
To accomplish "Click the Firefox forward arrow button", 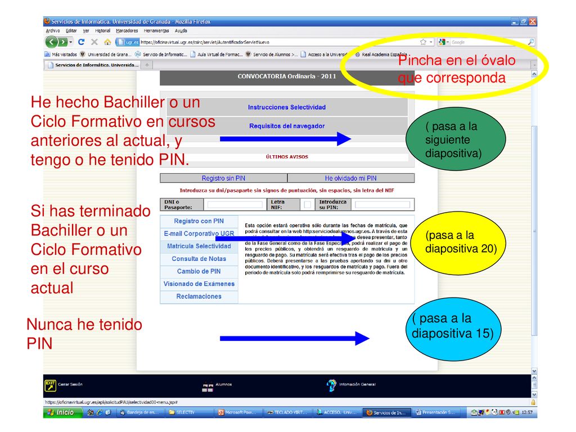I will pyautogui.click(x=63, y=42).
